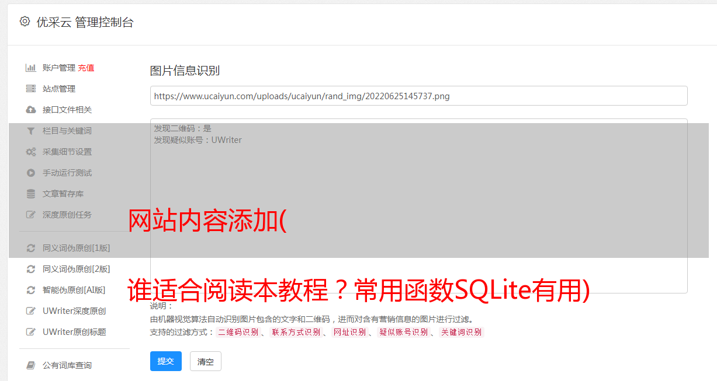The height and width of the screenshot is (381, 717).
Task: Click the refresh icon for 同义词伪原创[2版]
Action: 31,269
